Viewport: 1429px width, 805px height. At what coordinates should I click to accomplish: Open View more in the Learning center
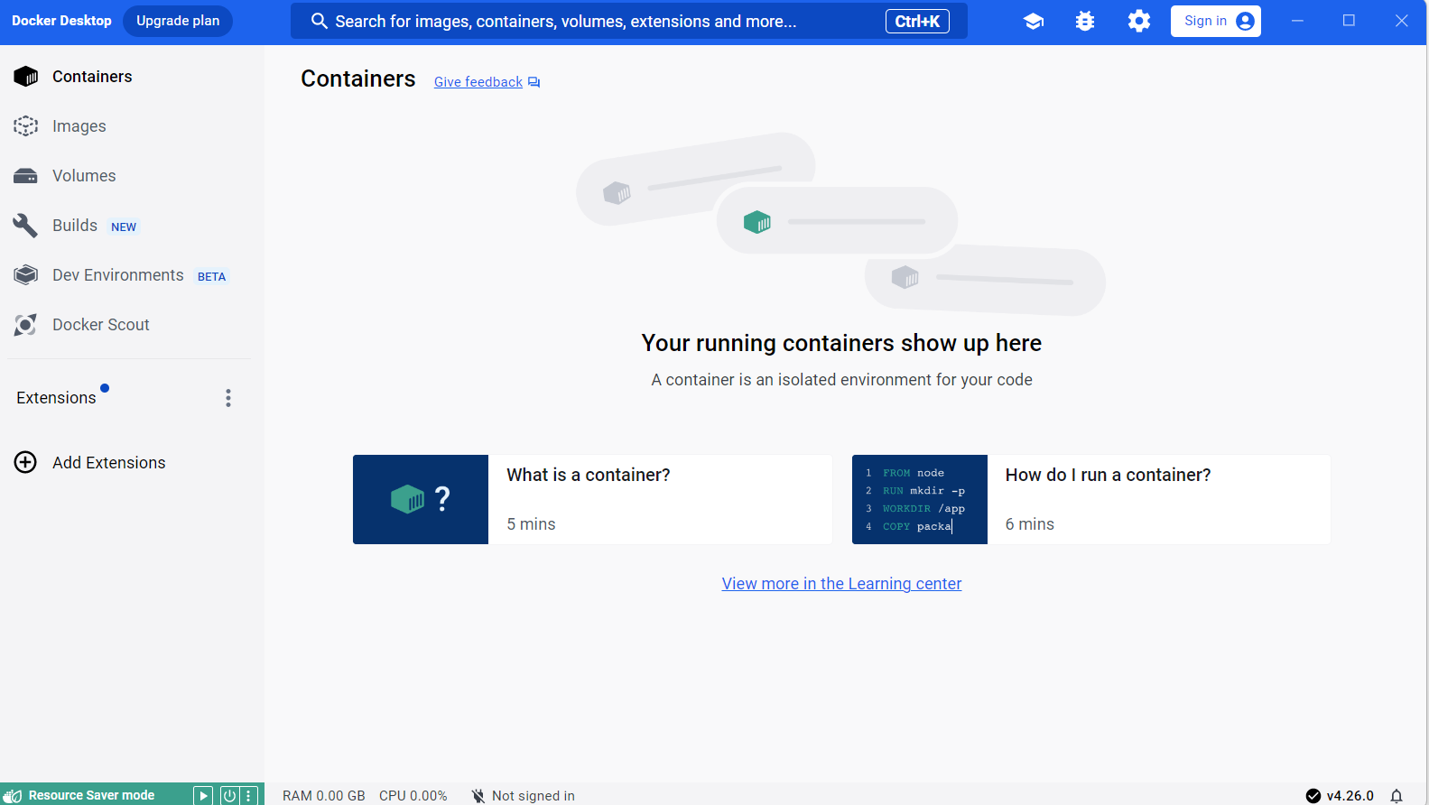click(841, 584)
